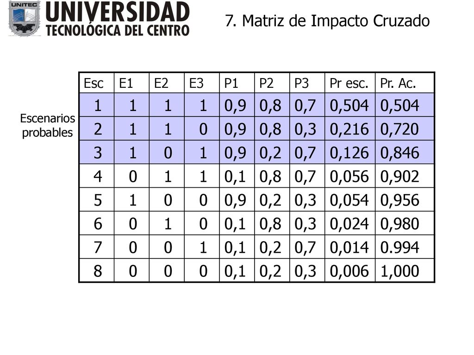Select the cell showing 0.994

pos(405,247)
